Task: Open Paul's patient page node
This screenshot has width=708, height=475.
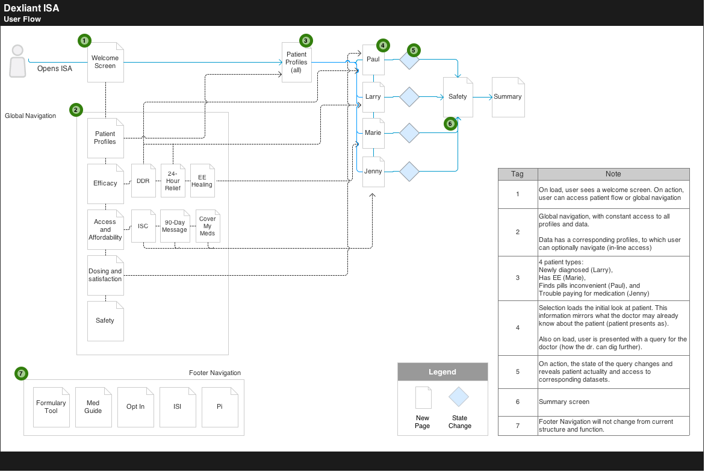Action: pyautogui.click(x=373, y=60)
